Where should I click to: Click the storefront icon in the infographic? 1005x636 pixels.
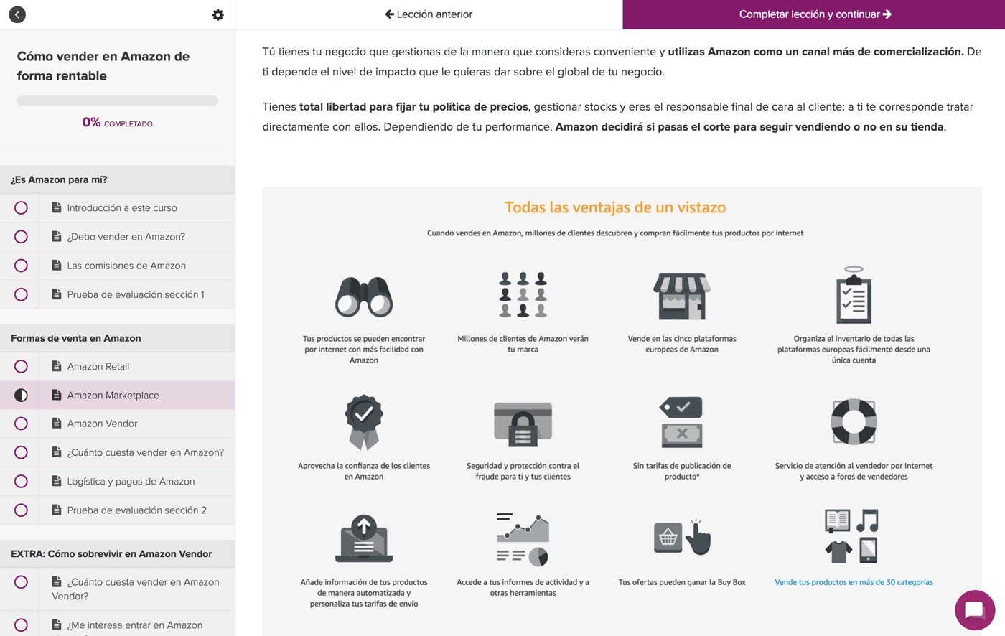[682, 296]
